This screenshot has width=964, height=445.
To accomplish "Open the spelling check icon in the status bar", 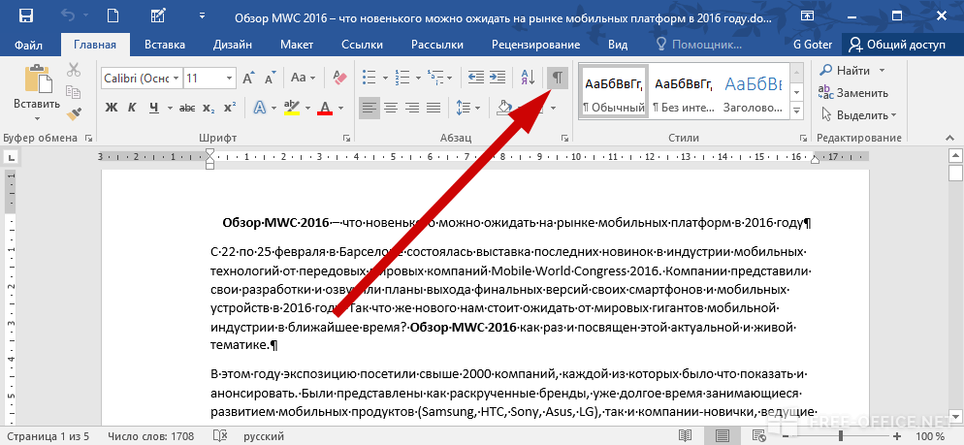I will point(219,436).
